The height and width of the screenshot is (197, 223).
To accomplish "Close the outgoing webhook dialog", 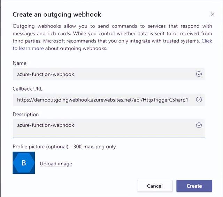I will click(x=213, y=14).
